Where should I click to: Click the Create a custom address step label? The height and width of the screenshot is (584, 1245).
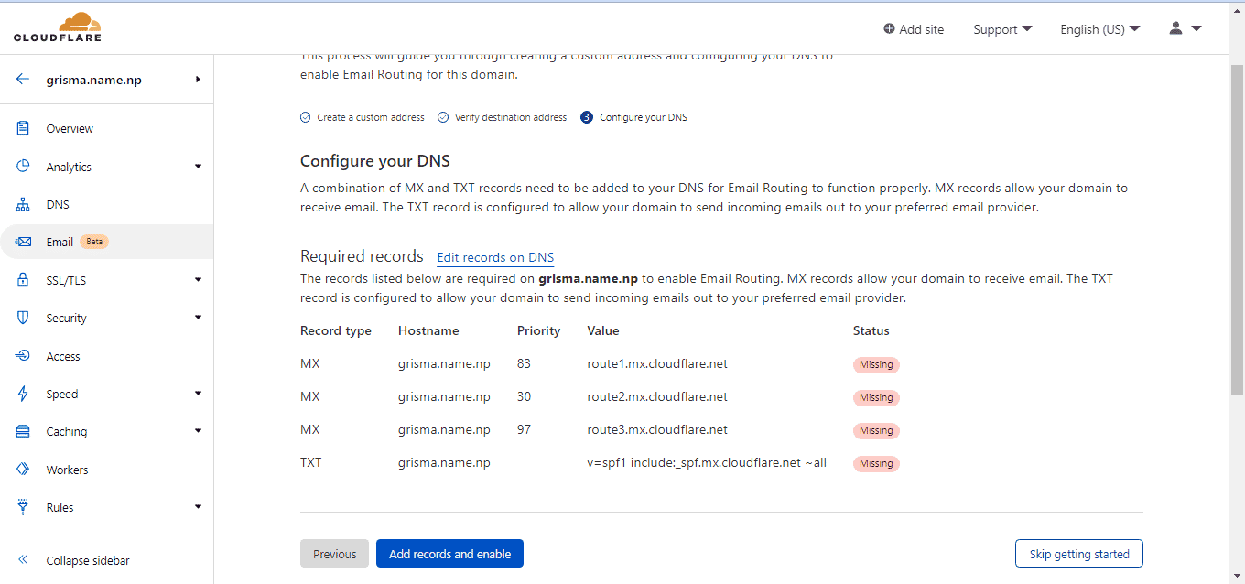click(371, 117)
